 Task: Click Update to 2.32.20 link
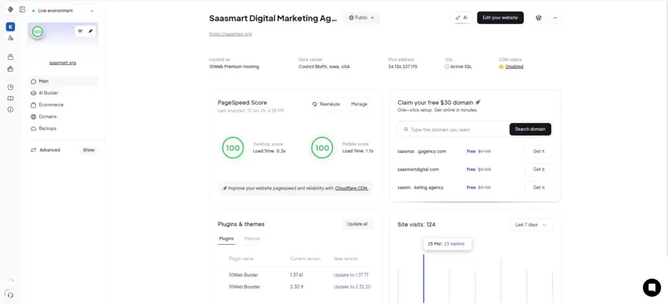point(352,287)
